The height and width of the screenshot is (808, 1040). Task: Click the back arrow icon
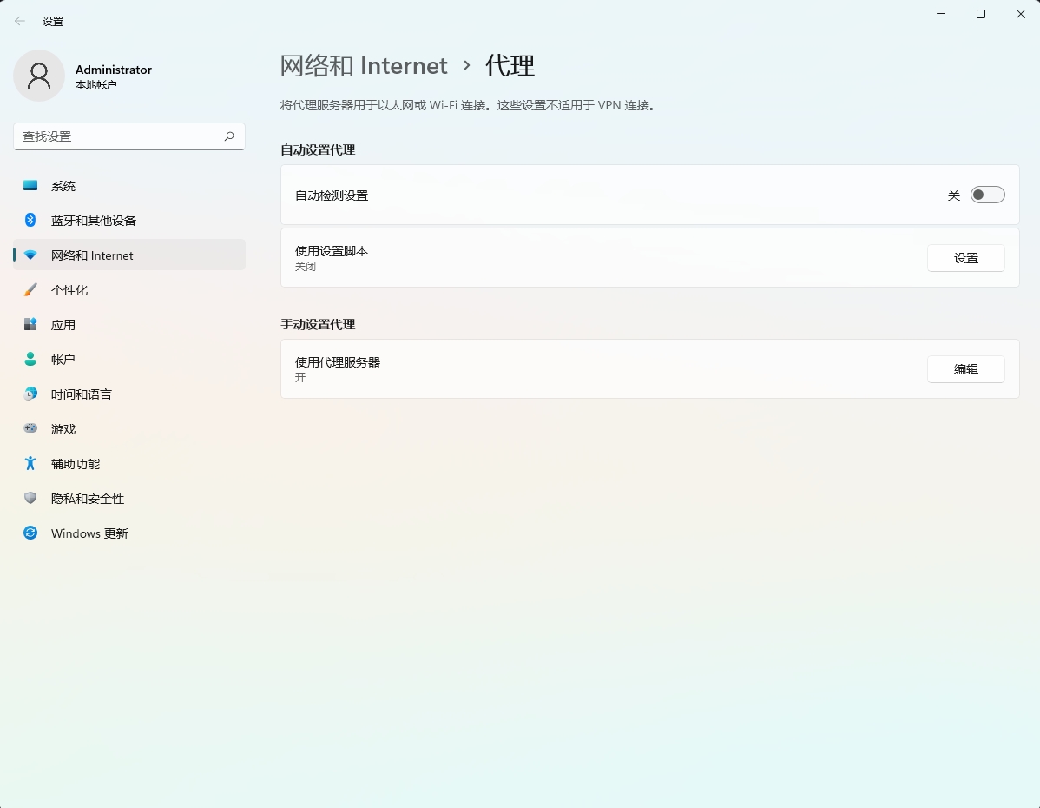tap(20, 21)
